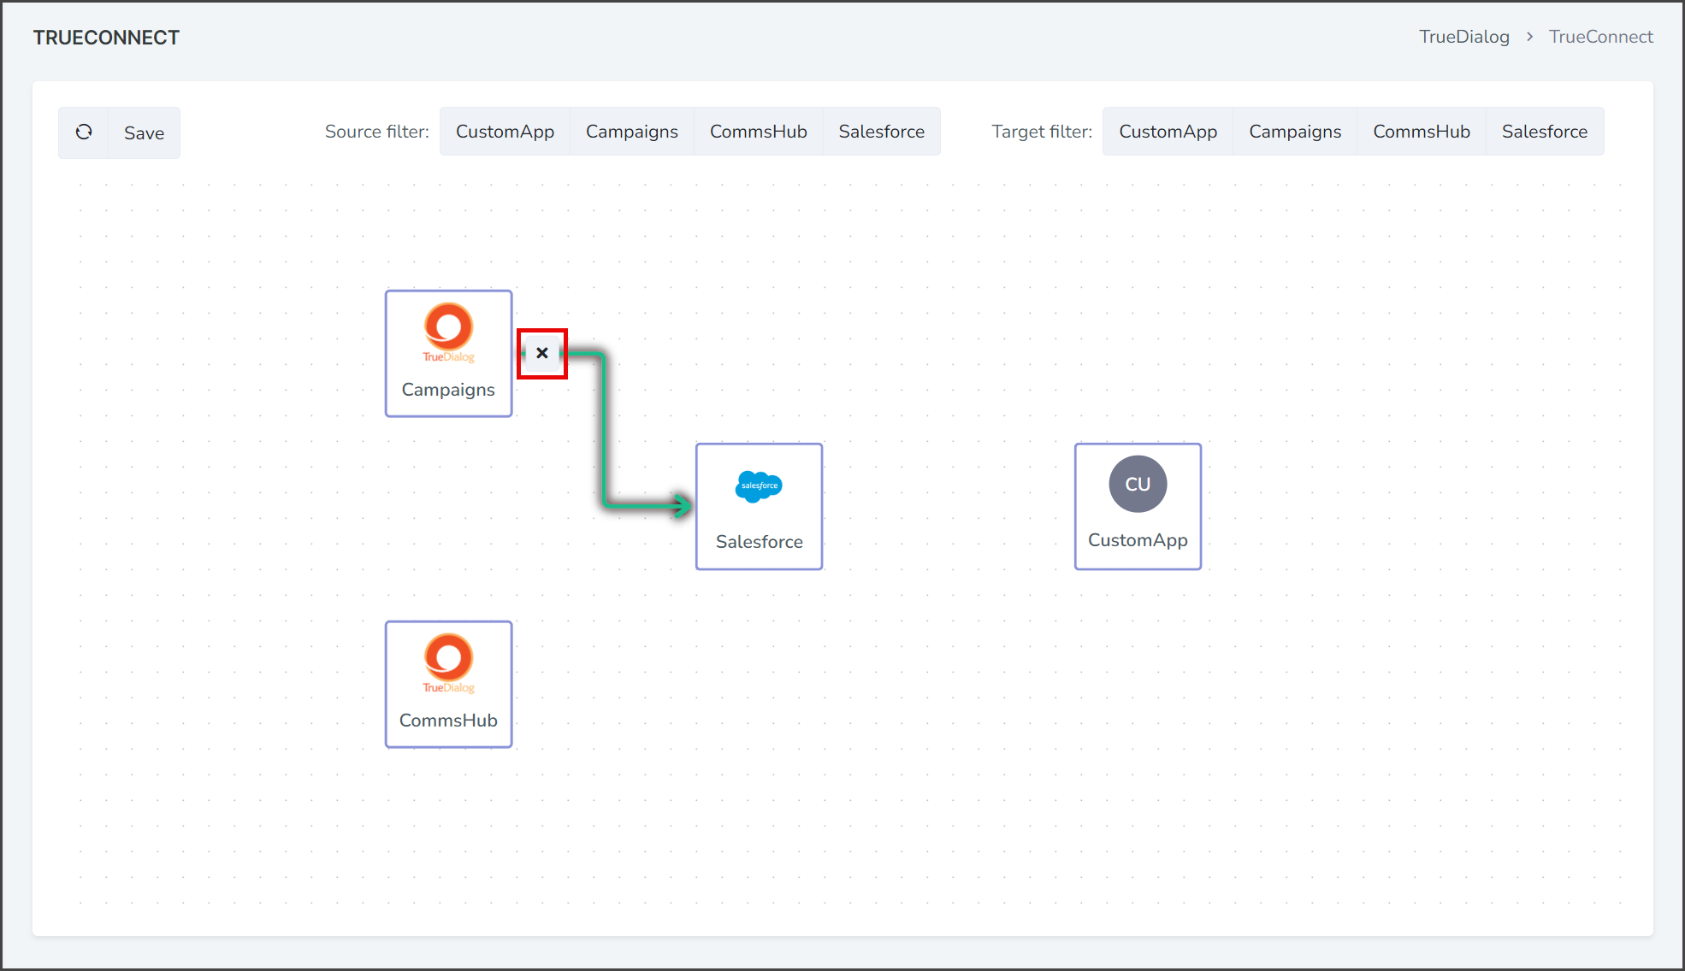Select the CU CustomApp avatar icon

tap(1138, 484)
